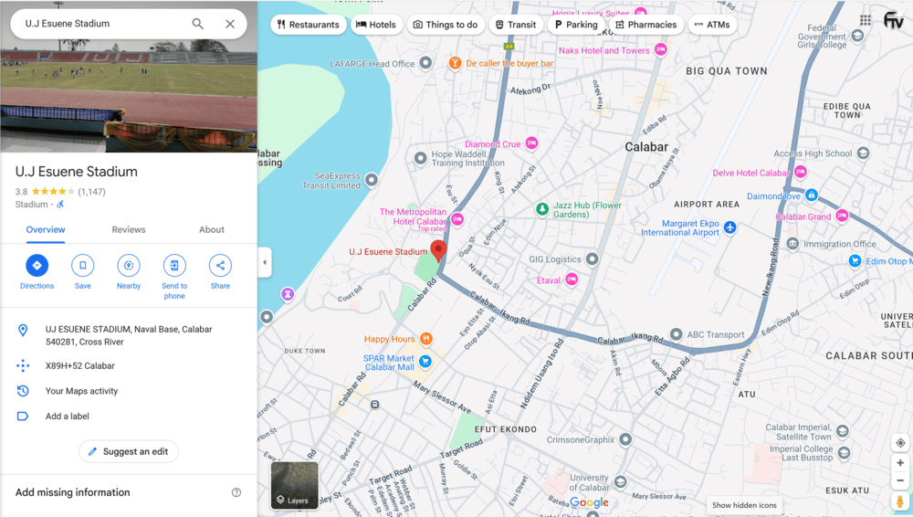The width and height of the screenshot is (913, 517).
Task: Click Show hidden icons tooltip
Action: click(744, 505)
